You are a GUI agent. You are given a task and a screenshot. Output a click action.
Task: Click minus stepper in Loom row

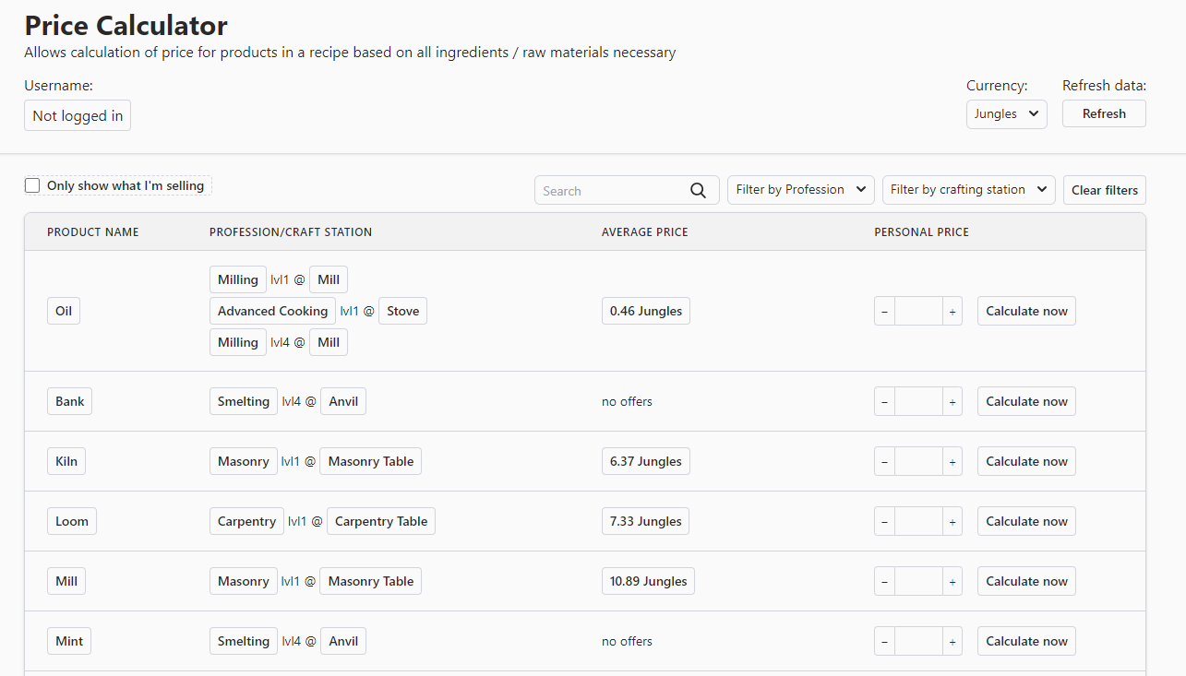click(884, 522)
